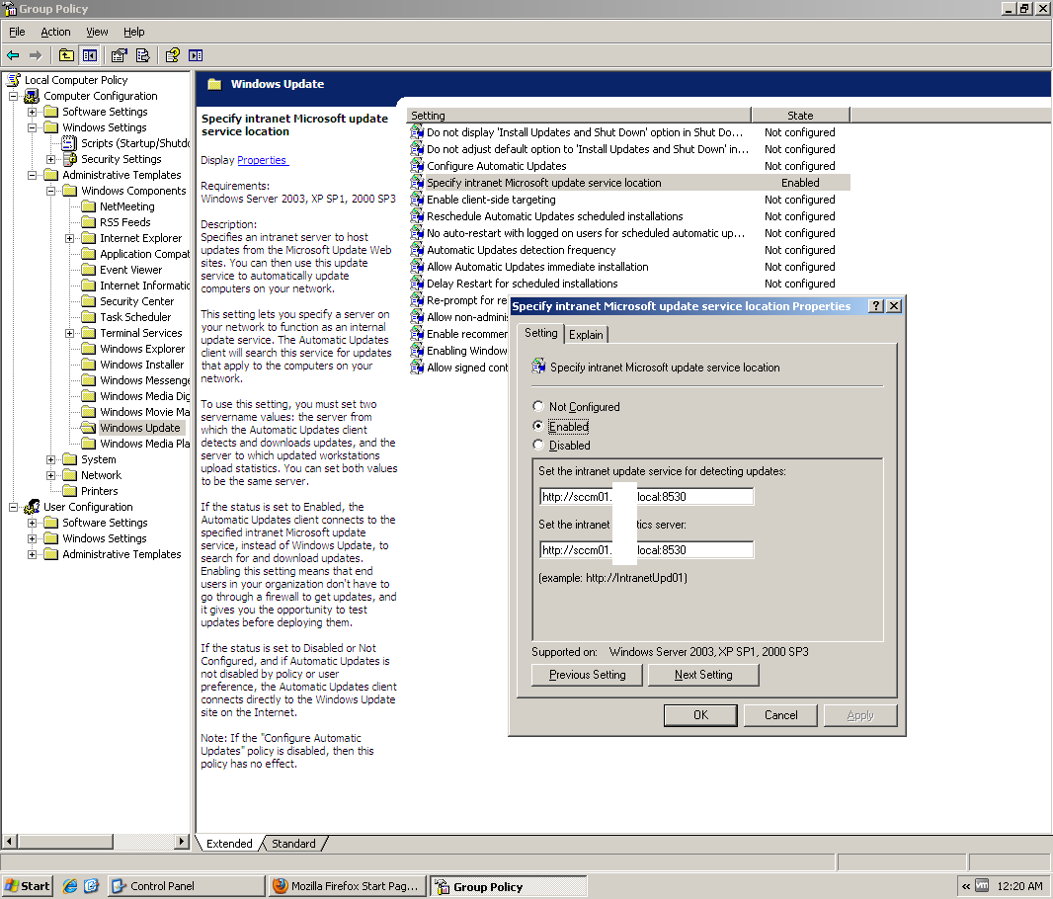Click the Previous Setting button

coord(587,675)
